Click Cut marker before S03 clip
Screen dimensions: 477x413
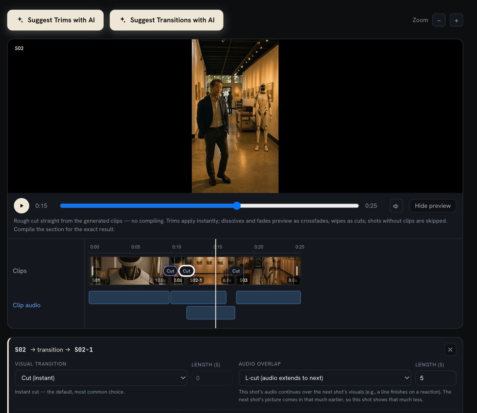pyautogui.click(x=236, y=271)
